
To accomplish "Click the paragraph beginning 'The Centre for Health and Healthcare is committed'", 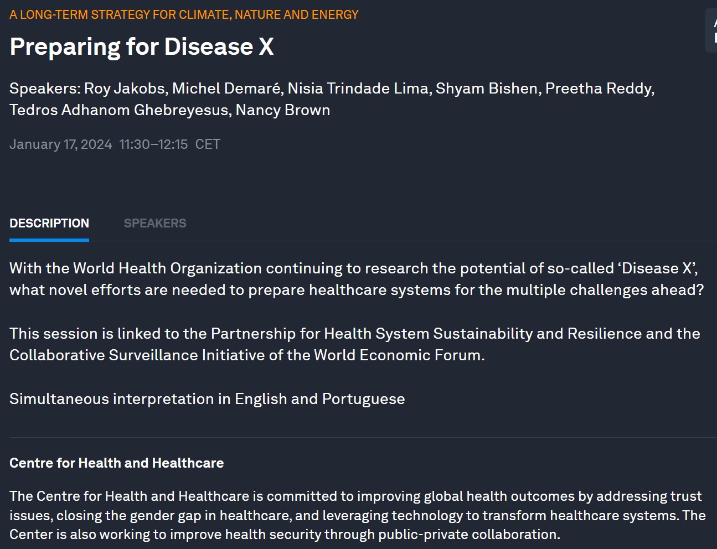I will 358,515.
